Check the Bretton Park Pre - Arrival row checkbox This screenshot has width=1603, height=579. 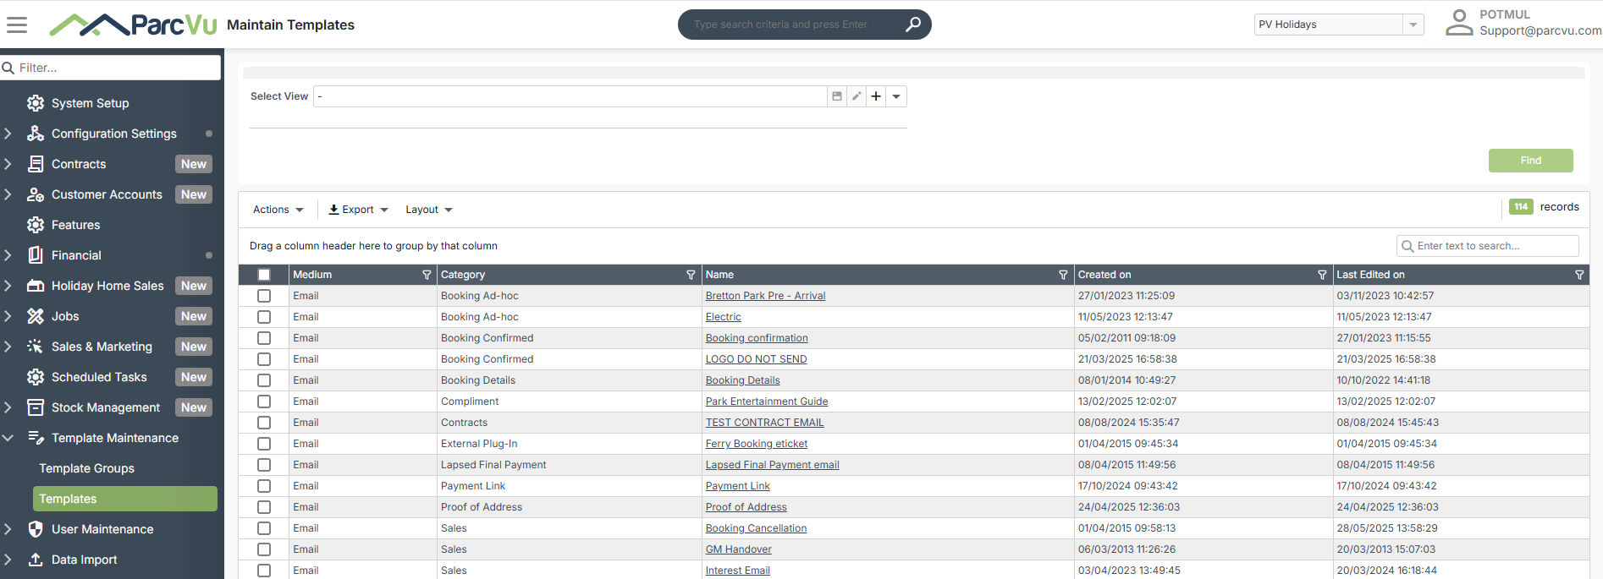click(264, 296)
